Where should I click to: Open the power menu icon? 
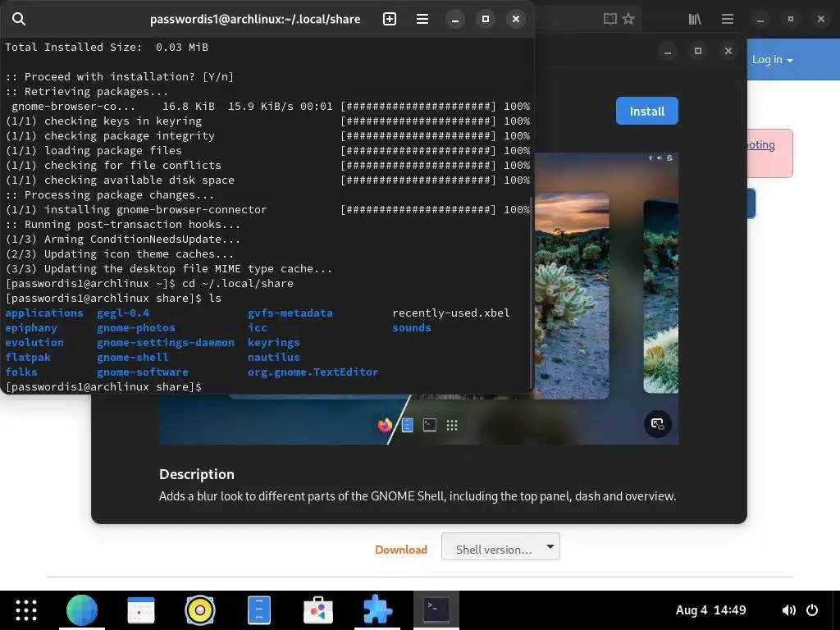(x=812, y=609)
